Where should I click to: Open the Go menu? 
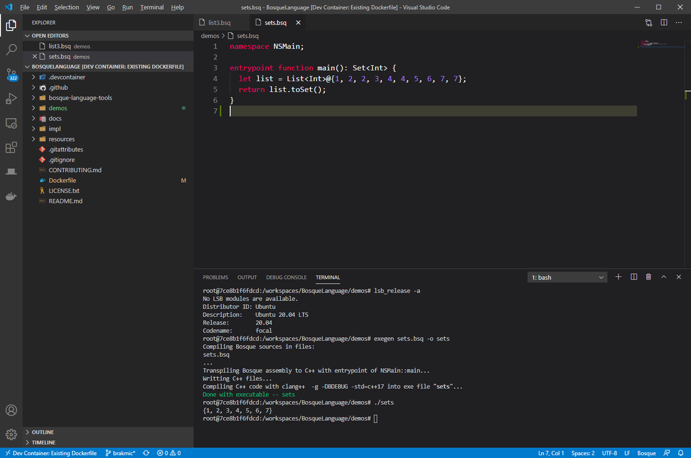111,7
